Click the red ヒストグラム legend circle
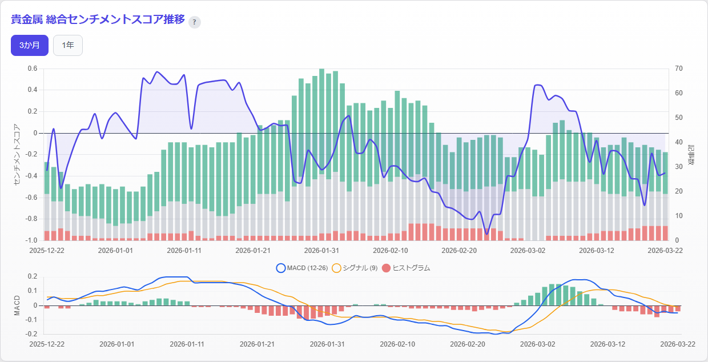708x362 pixels. (385, 268)
